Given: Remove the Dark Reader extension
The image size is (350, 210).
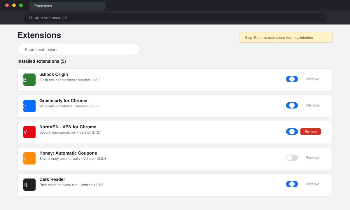Looking at the screenshot, I should click(313, 184).
